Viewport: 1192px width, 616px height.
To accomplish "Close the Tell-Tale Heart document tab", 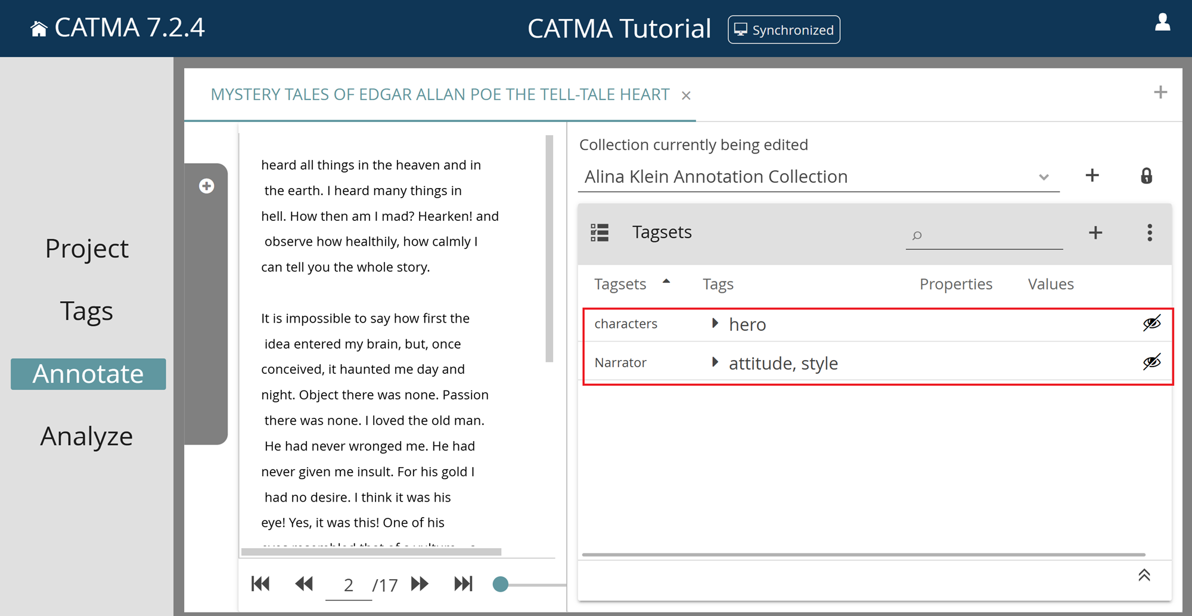I will pos(687,95).
